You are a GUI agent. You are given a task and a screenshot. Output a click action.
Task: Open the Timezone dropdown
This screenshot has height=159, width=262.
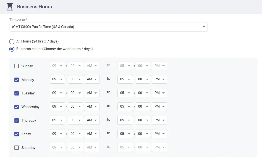[x=108, y=27]
